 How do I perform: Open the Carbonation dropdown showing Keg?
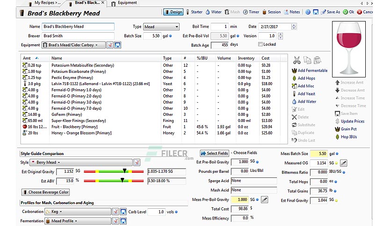point(78,212)
